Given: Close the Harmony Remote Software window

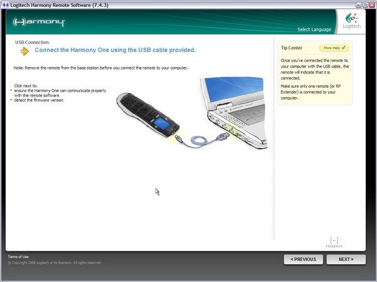Looking at the screenshot, I should click(x=372, y=5).
